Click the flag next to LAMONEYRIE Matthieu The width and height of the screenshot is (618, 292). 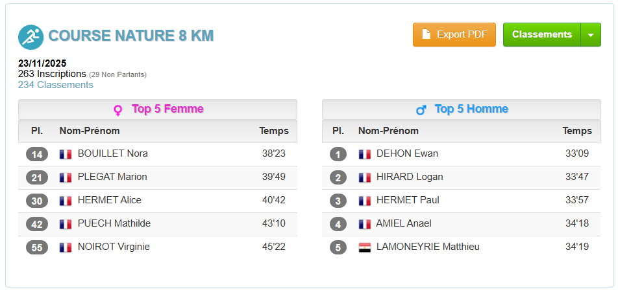365,247
